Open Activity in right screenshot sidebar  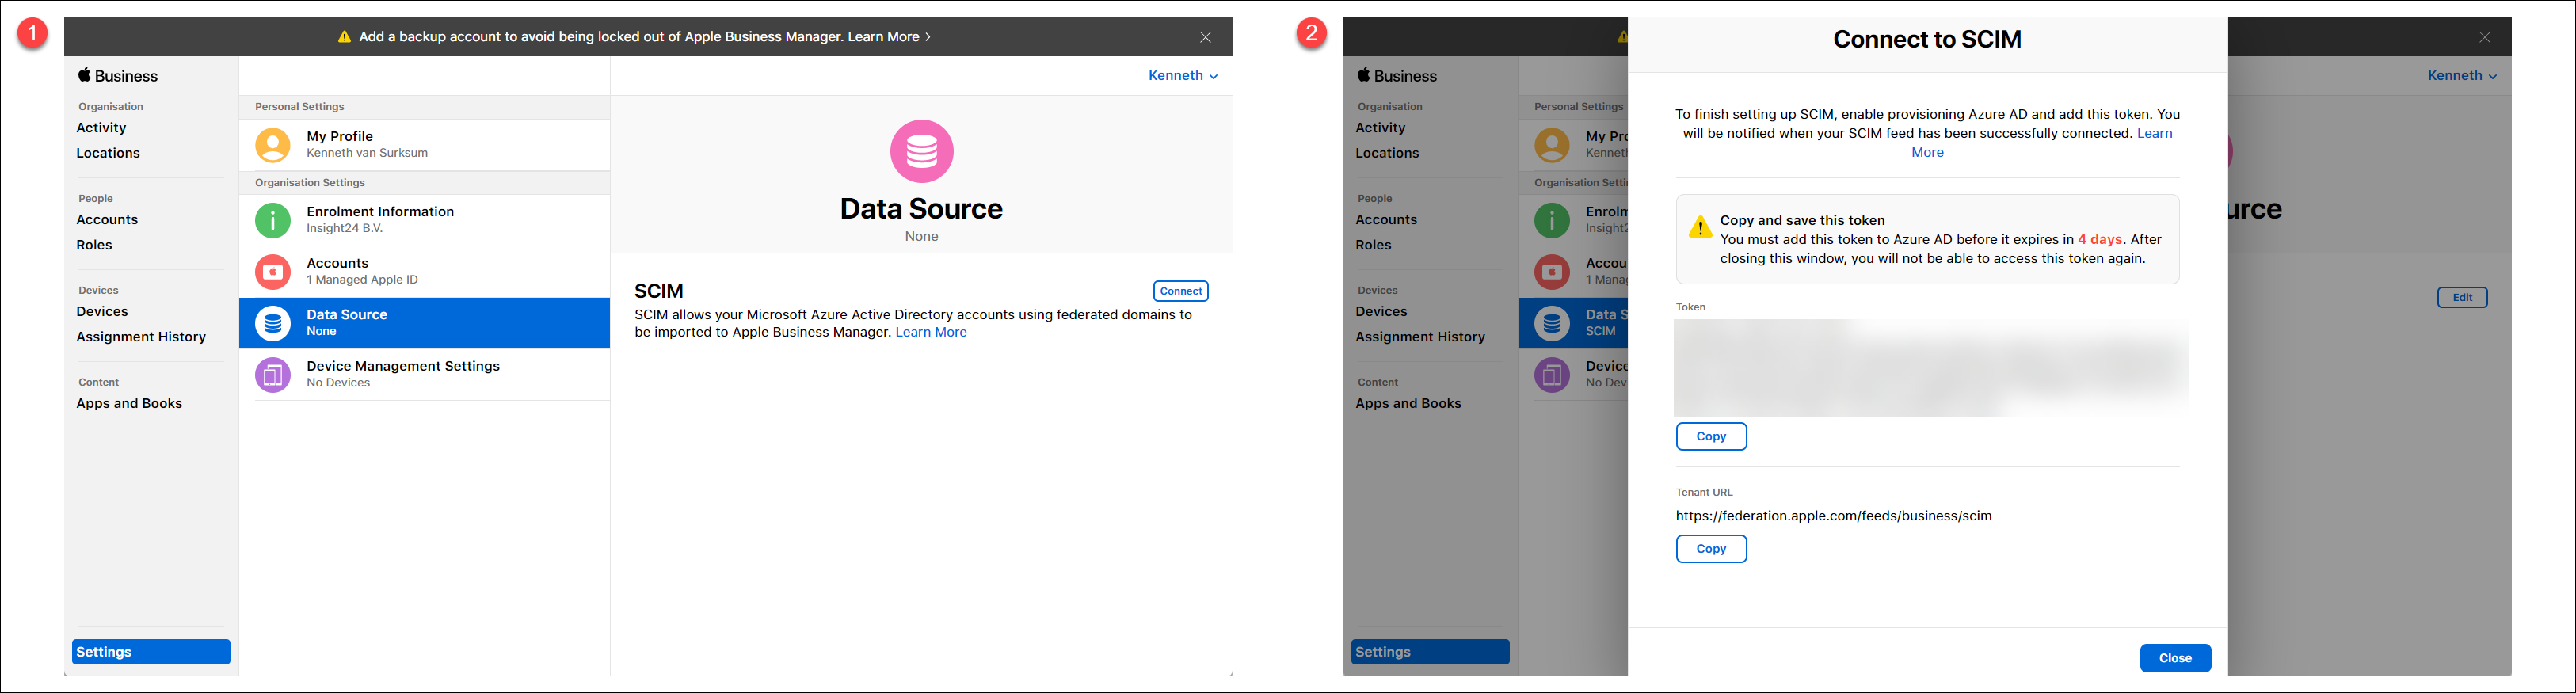click(x=1380, y=128)
